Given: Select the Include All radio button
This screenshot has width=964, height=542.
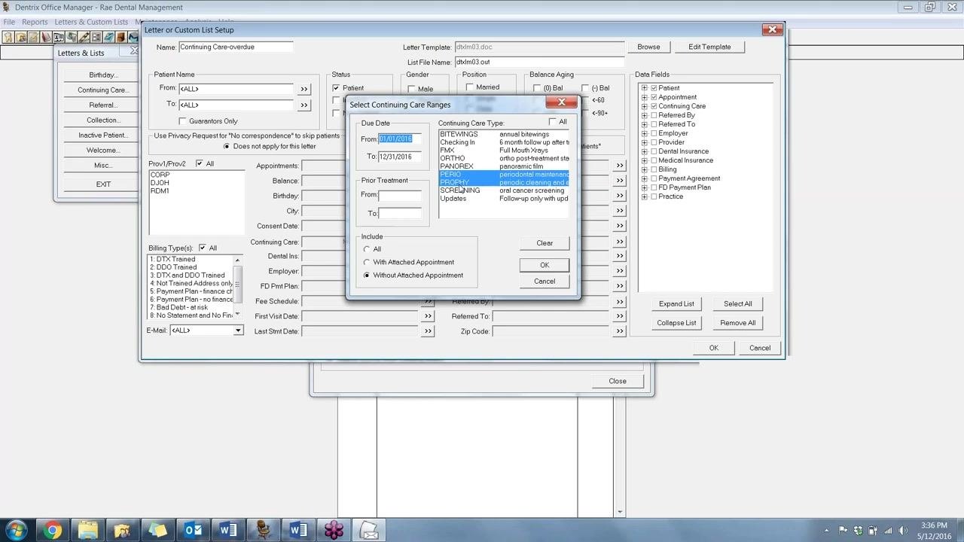Looking at the screenshot, I should click(367, 249).
